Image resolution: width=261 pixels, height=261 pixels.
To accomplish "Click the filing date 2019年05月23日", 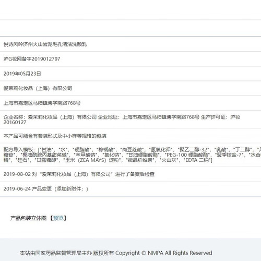I will tap(22, 74).
